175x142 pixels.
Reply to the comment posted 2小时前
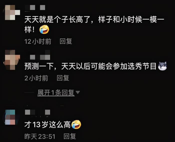[63, 78]
